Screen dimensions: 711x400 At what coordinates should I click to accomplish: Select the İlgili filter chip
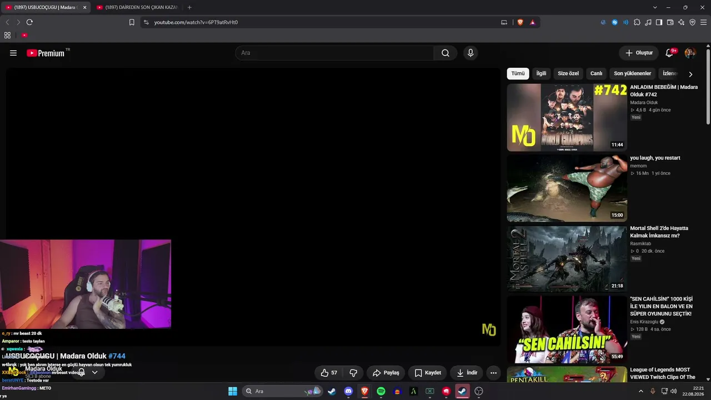(x=541, y=73)
